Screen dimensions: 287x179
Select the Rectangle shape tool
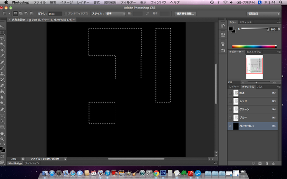[x=2, y=127]
